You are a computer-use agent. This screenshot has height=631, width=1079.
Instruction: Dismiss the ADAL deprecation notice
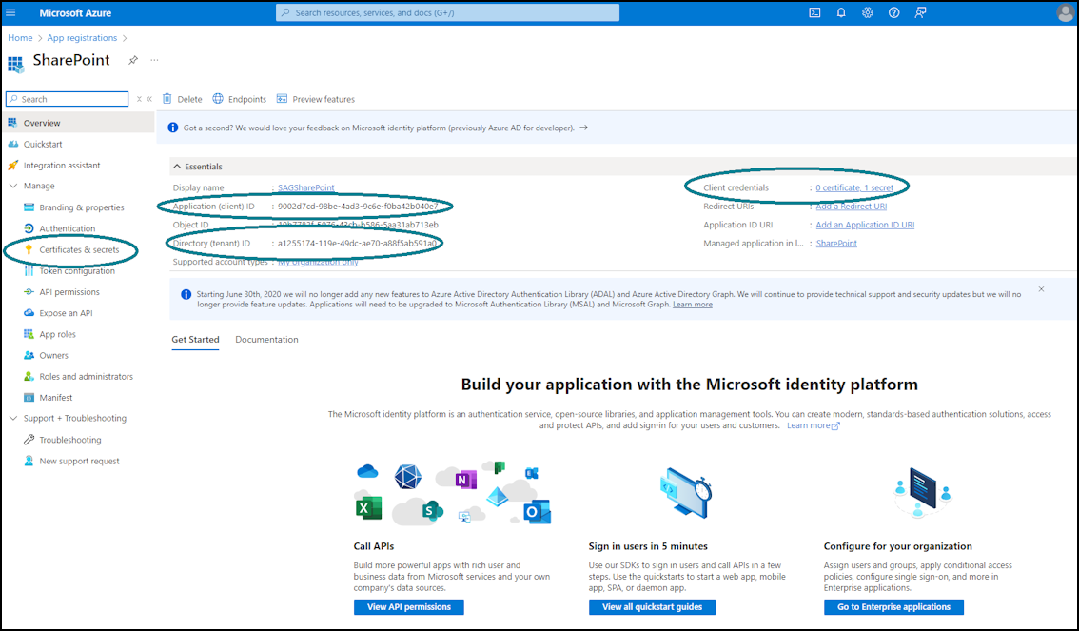pos(1041,289)
